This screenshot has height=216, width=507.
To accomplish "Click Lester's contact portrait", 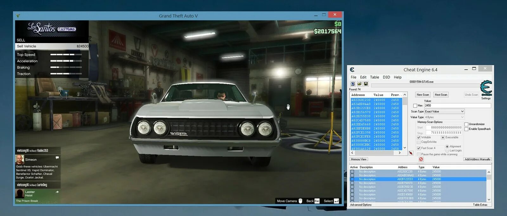I will (20, 194).
